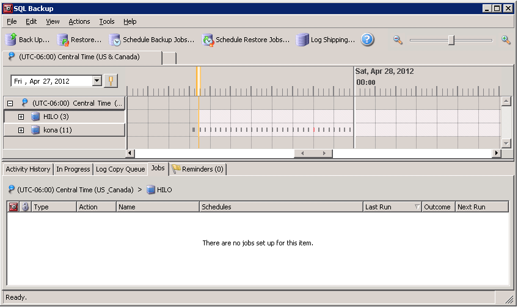Collapse the Central Time server group
This screenshot has height=307, width=518.
tap(10, 103)
